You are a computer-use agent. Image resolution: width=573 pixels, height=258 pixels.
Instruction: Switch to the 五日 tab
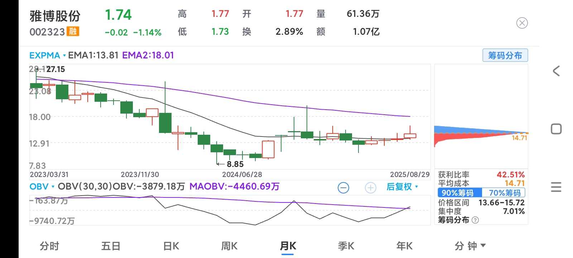(111, 246)
